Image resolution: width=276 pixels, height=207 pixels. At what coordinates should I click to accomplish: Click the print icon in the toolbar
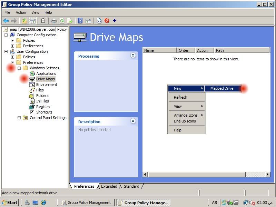(54, 21)
